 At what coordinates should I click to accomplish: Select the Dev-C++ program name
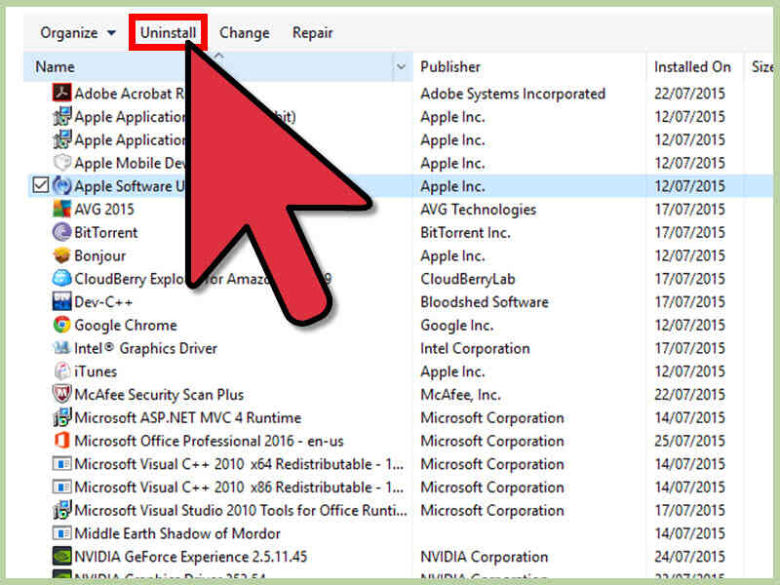pyautogui.click(x=103, y=302)
